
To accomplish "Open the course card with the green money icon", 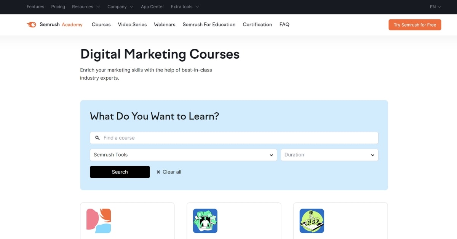I will [205, 221].
